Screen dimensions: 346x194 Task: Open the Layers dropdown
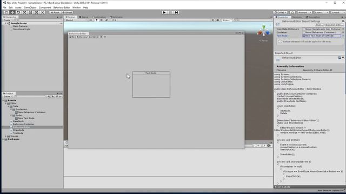(321, 12)
